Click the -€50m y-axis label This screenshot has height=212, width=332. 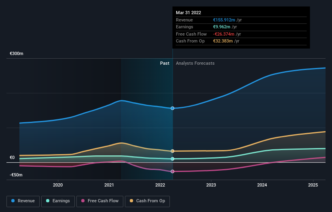click(16, 175)
